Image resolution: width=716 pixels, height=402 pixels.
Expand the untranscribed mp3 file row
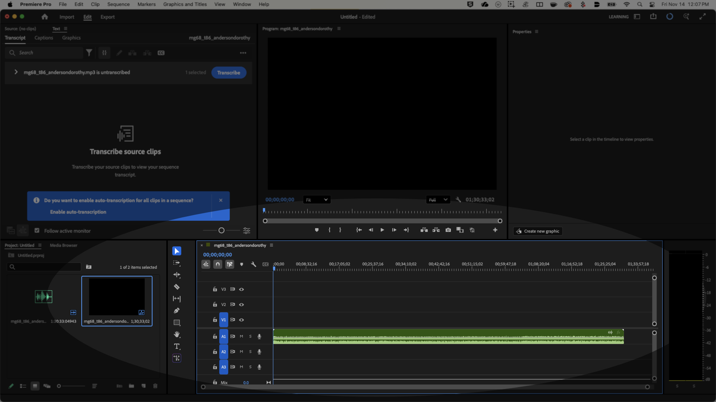pyautogui.click(x=16, y=72)
